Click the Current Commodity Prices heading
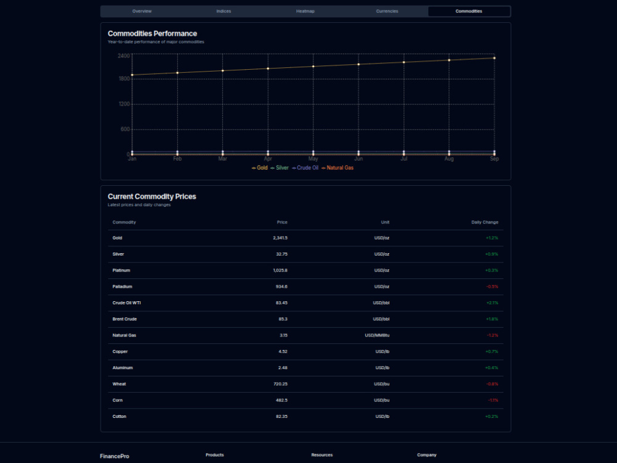The height and width of the screenshot is (463, 617). pyautogui.click(x=152, y=197)
